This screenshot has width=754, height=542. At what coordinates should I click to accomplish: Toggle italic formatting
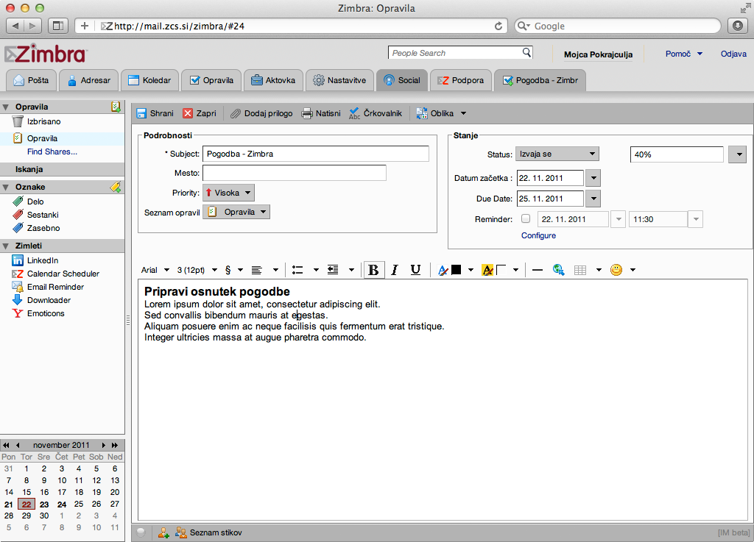pos(395,270)
